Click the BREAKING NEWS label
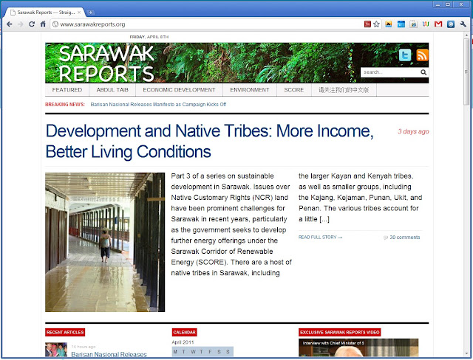This screenshot has height=360, width=473. click(x=65, y=105)
